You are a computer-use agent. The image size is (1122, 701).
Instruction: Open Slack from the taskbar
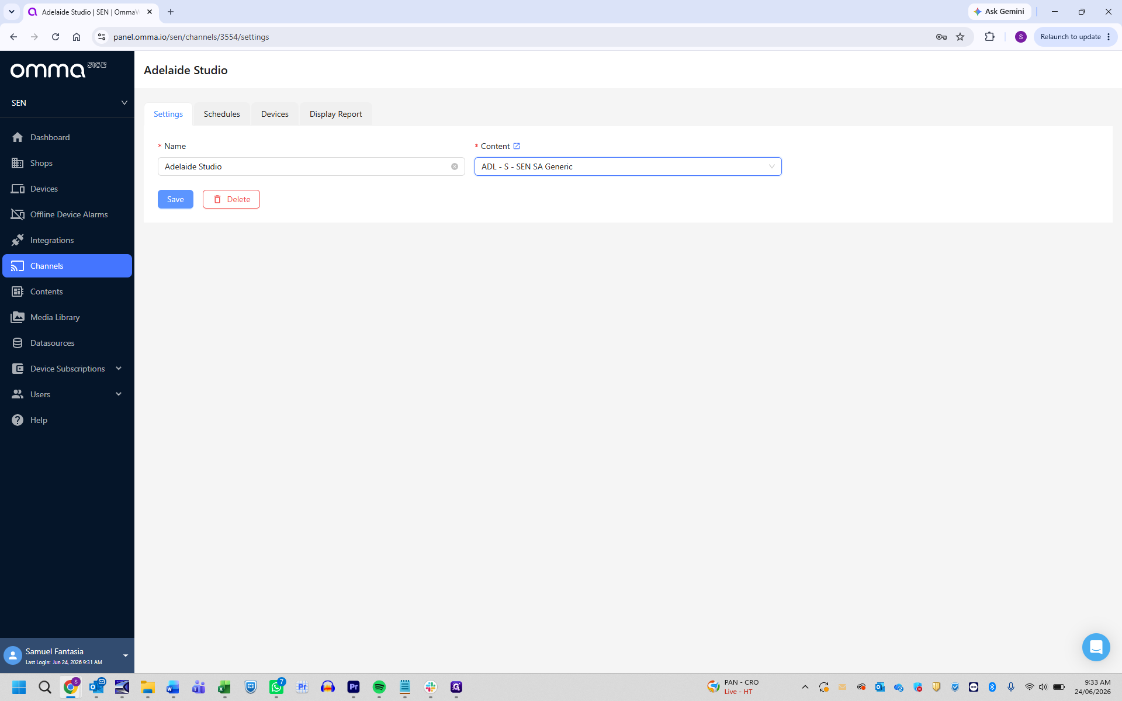coord(431,687)
